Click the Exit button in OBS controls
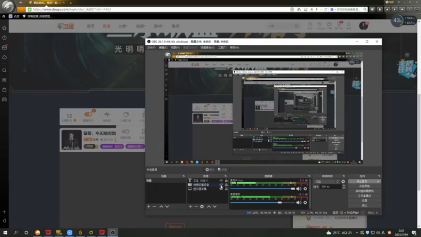Image resolution: width=421 pixels, height=237 pixels. click(364, 205)
